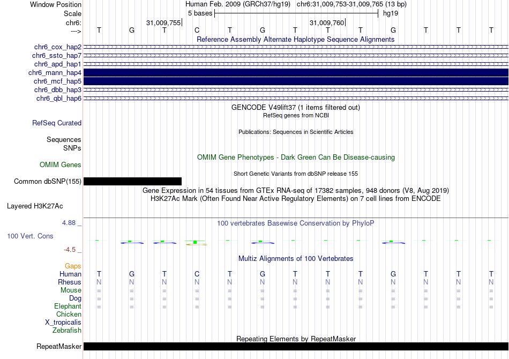Click 100 vertebrates Basewise Conservation by PhyloP title

[x=296, y=223]
